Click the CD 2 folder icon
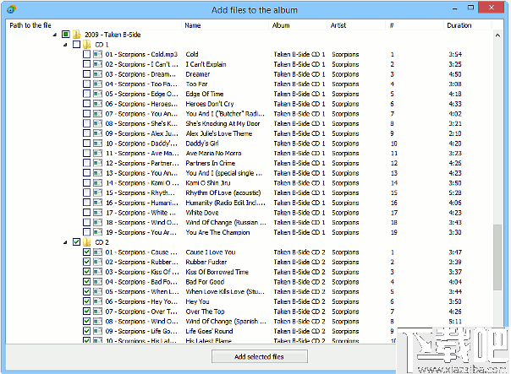 point(86,242)
